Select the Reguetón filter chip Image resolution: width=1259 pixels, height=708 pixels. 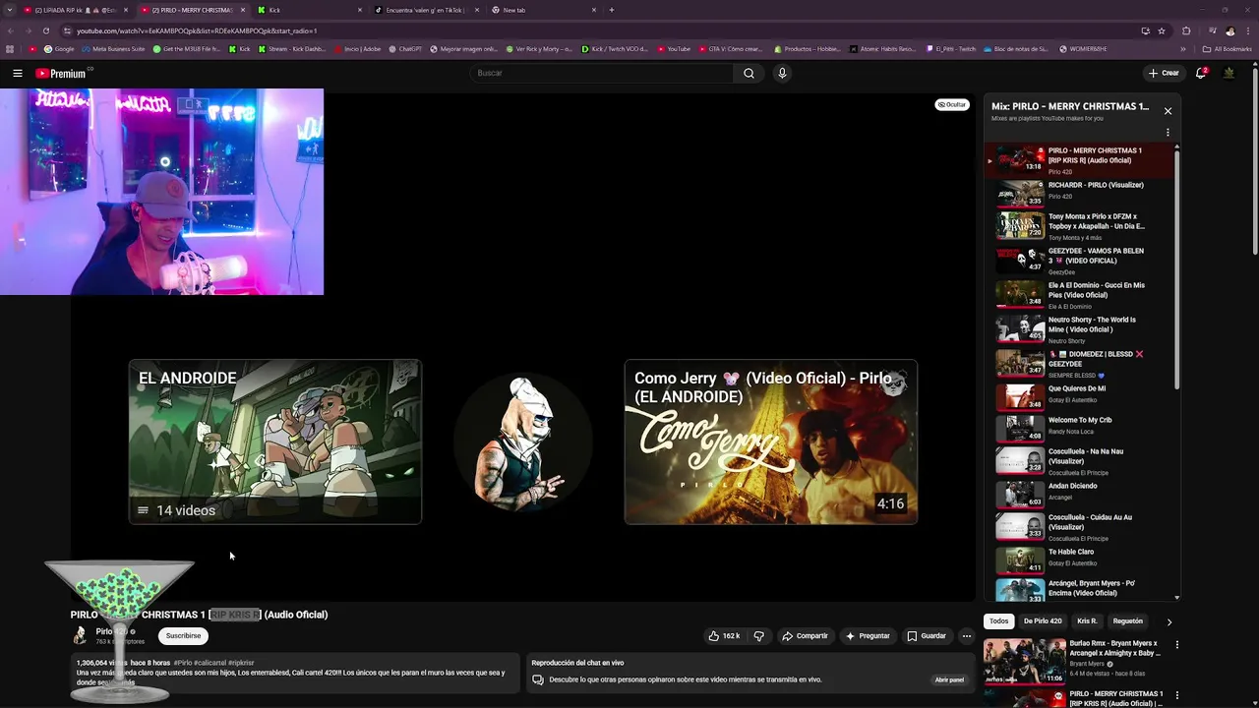(1127, 621)
